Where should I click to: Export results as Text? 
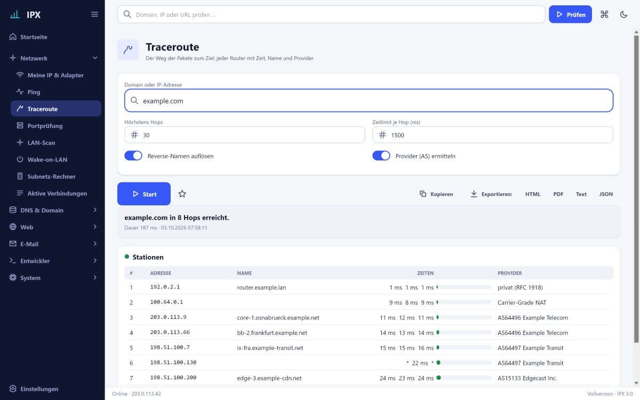point(581,194)
